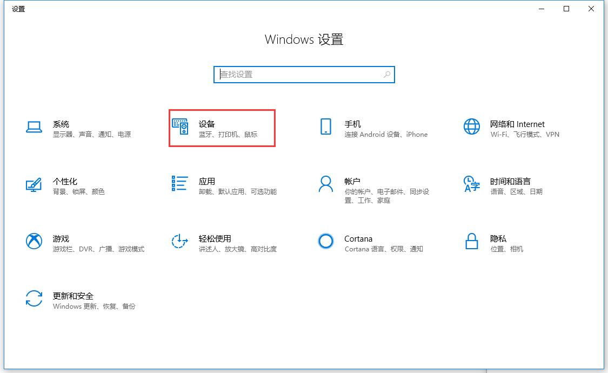The height and width of the screenshot is (373, 608).
Task: Open the 帐户 person icon
Action: (326, 184)
